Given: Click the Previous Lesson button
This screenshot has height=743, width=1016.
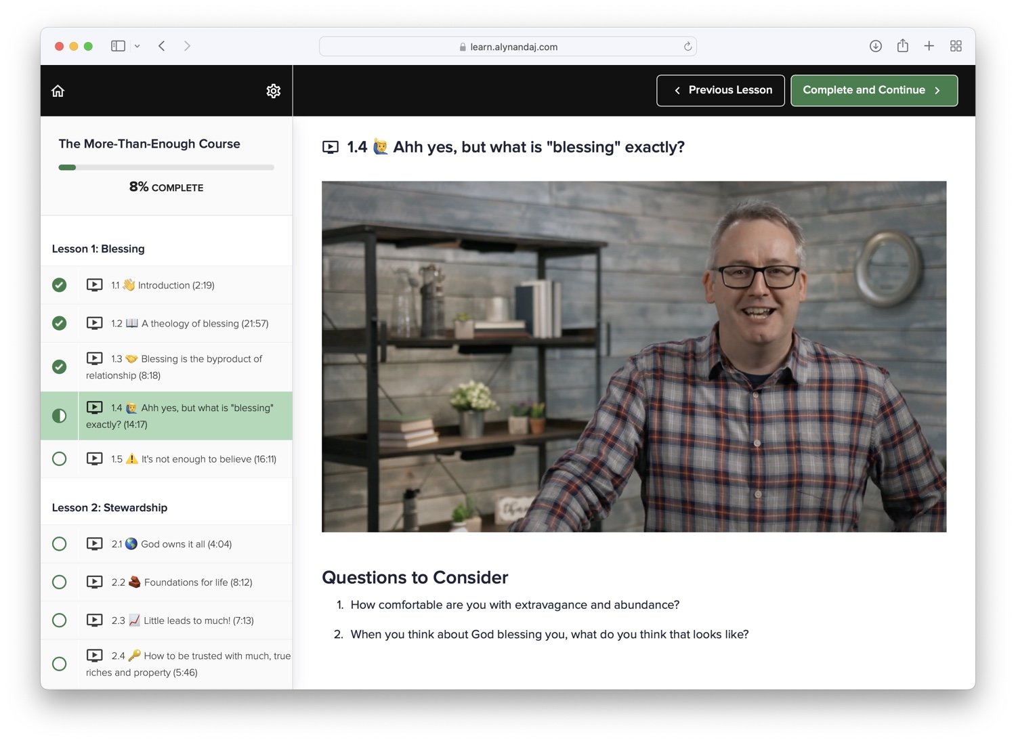Looking at the screenshot, I should [x=721, y=90].
